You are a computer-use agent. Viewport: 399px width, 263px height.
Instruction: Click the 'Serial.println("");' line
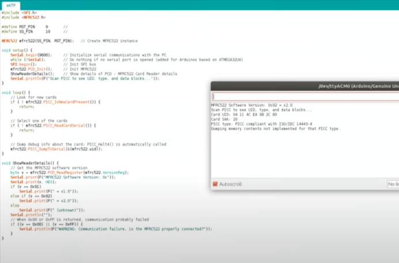(31, 215)
